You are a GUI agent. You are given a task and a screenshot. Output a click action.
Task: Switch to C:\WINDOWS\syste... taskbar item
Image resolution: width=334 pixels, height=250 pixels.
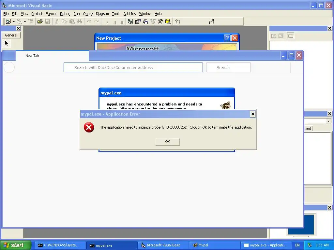click(60, 245)
